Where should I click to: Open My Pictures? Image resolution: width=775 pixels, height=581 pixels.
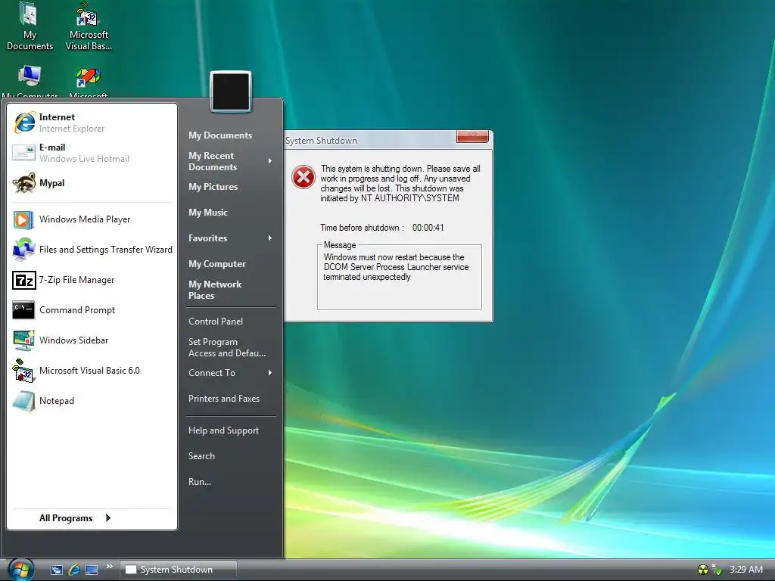point(213,187)
